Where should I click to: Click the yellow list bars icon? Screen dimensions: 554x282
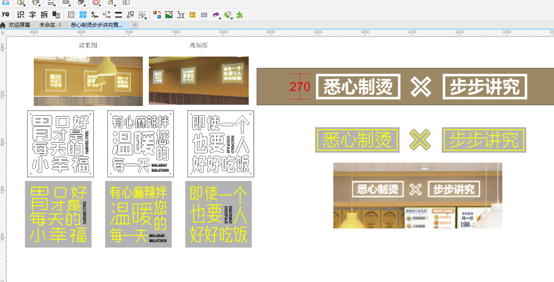coord(193,15)
